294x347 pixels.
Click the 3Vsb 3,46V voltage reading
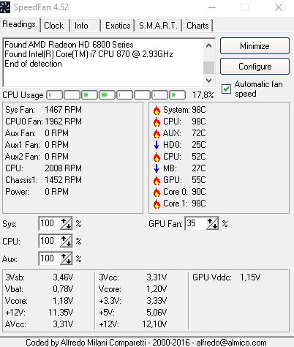tap(39, 277)
